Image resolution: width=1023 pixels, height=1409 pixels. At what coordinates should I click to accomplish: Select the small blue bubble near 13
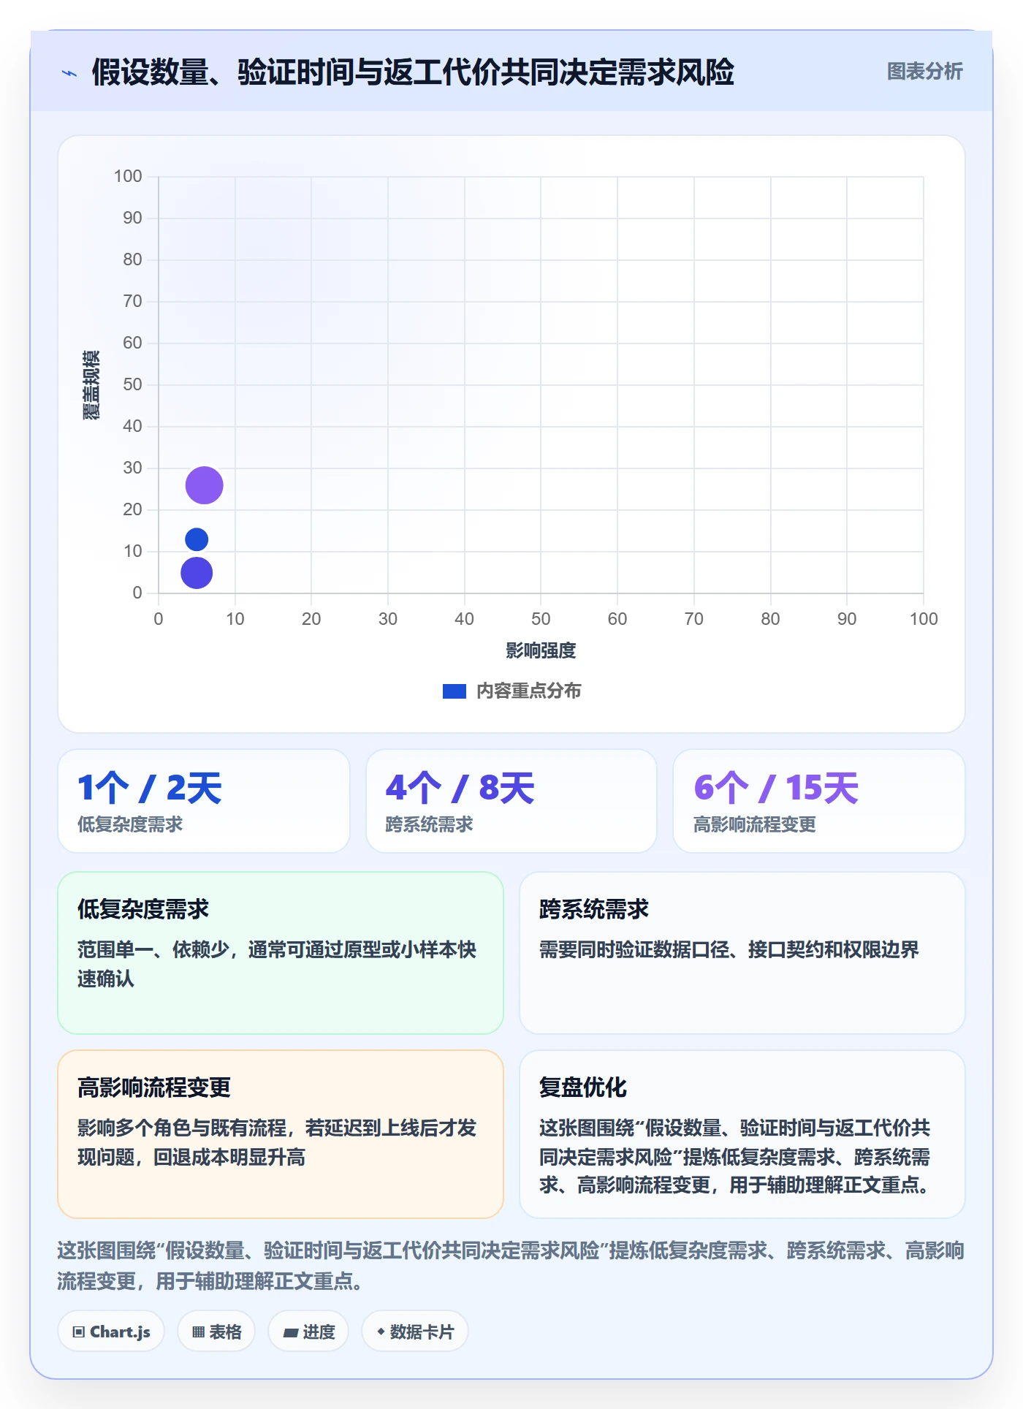pyautogui.click(x=197, y=539)
